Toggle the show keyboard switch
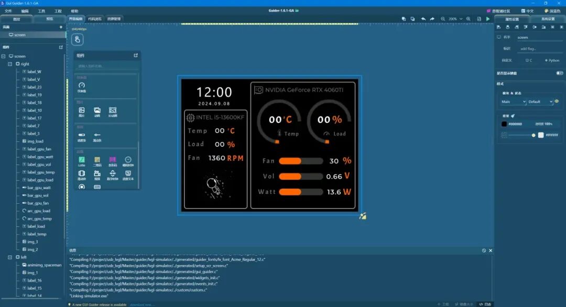This screenshot has width=566, height=307. pyautogui.click(x=560, y=73)
